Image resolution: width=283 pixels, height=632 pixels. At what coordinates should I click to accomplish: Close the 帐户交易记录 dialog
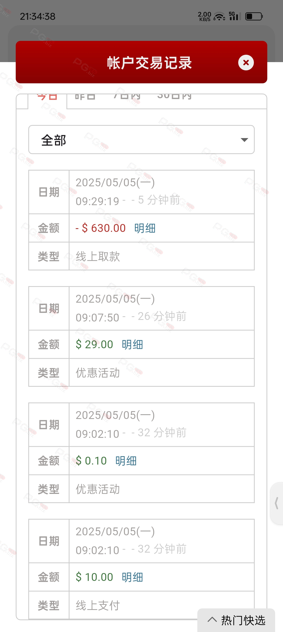point(246,63)
